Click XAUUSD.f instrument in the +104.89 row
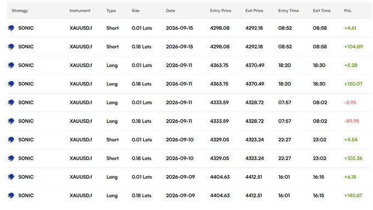 81,46
